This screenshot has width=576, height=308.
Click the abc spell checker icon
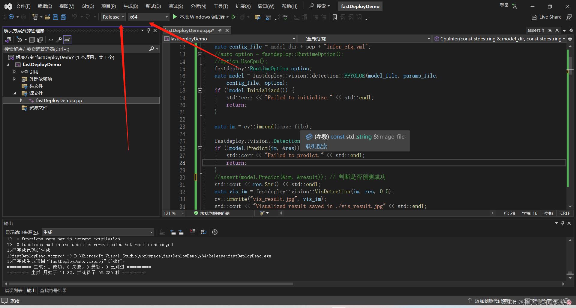(285, 17)
